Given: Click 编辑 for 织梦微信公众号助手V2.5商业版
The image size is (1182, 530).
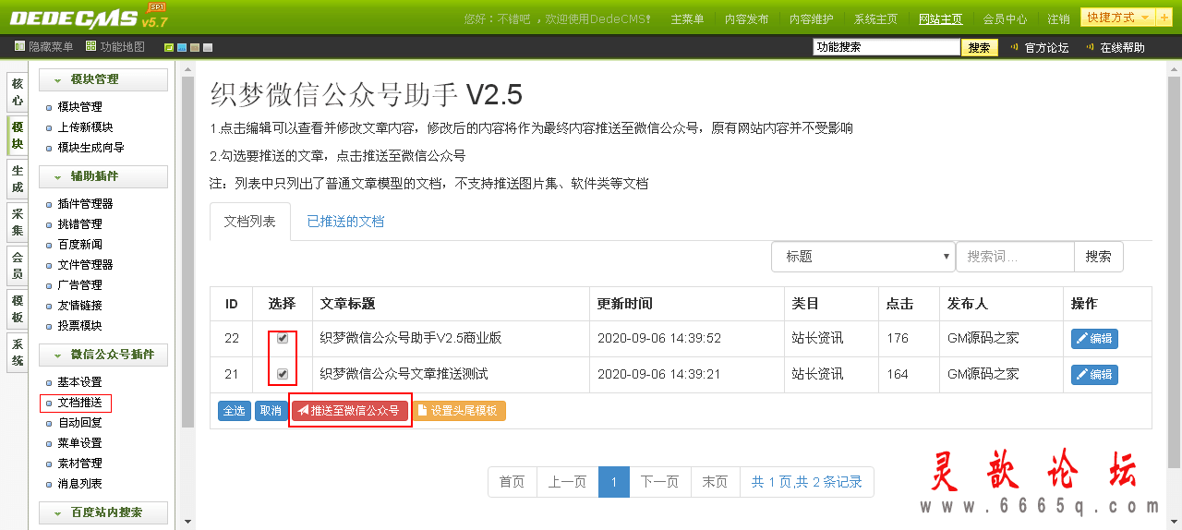Looking at the screenshot, I should [1094, 339].
